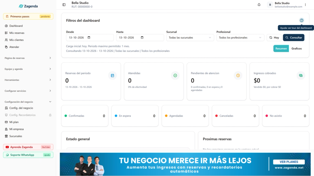Image resolution: width=314 pixels, height=176 pixels.
Task: Switch to the Resumen view
Action: tap(281, 49)
